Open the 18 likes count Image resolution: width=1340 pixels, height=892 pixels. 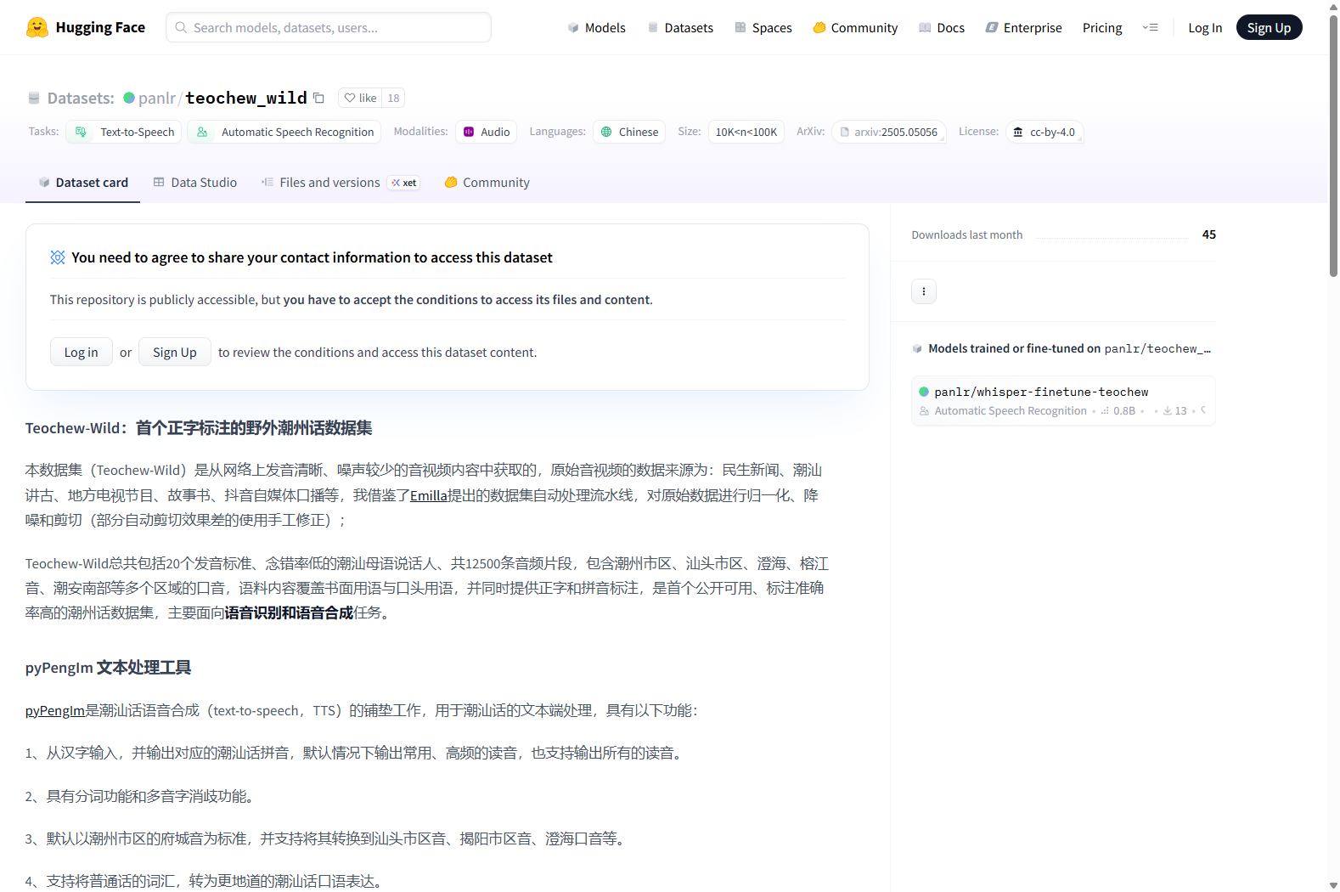tap(393, 98)
